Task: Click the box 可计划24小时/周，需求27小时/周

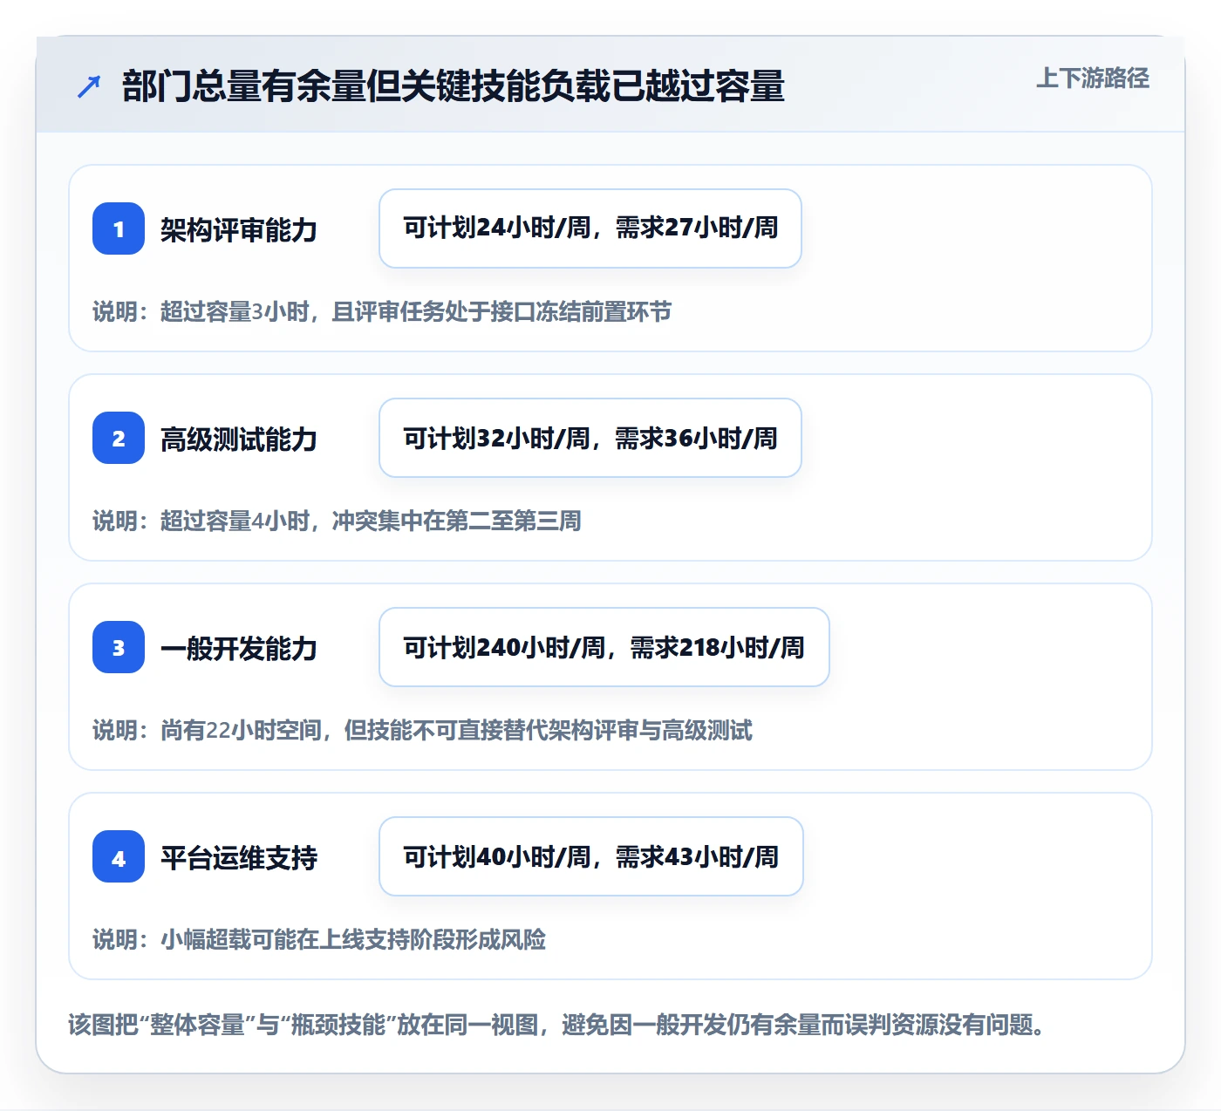Action: [x=590, y=228]
